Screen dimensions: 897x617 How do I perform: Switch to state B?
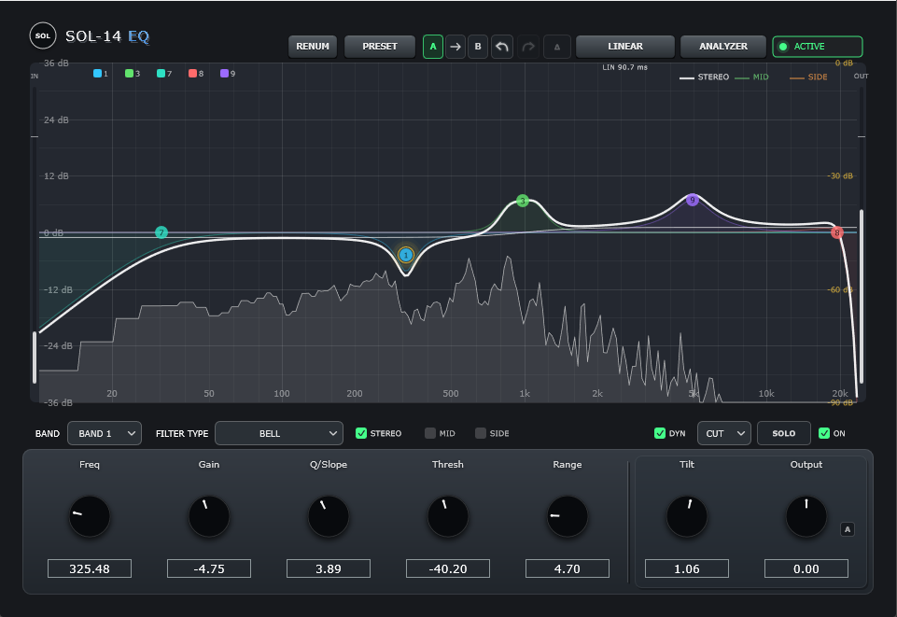tap(478, 47)
